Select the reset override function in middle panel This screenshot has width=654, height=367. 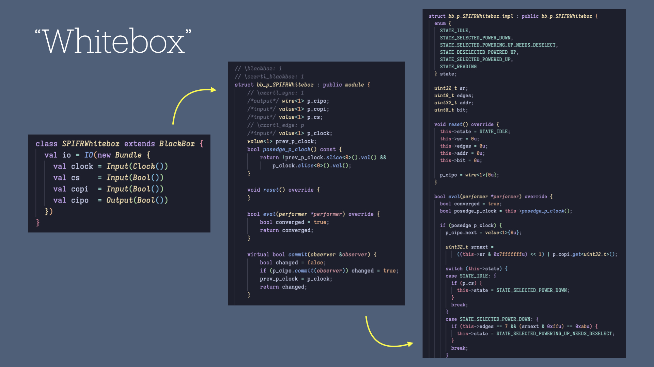pyautogui.click(x=283, y=190)
